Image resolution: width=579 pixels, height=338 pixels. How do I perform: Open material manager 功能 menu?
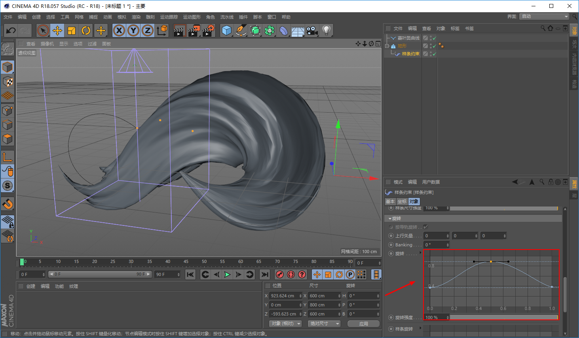(x=59, y=286)
